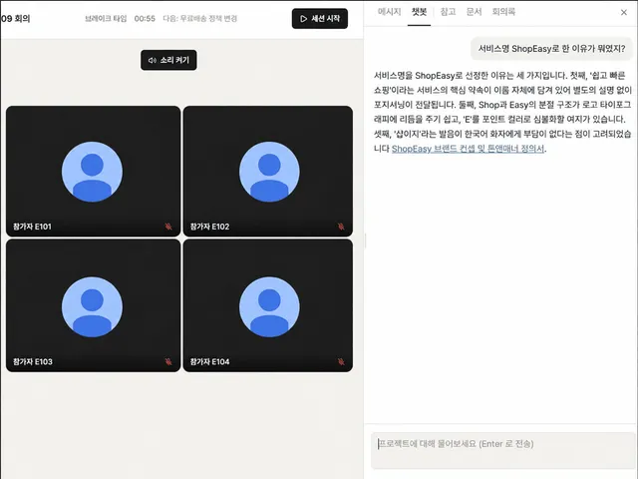638x479 pixels.
Task: Select participant E102 avatar tile
Action: [269, 172]
